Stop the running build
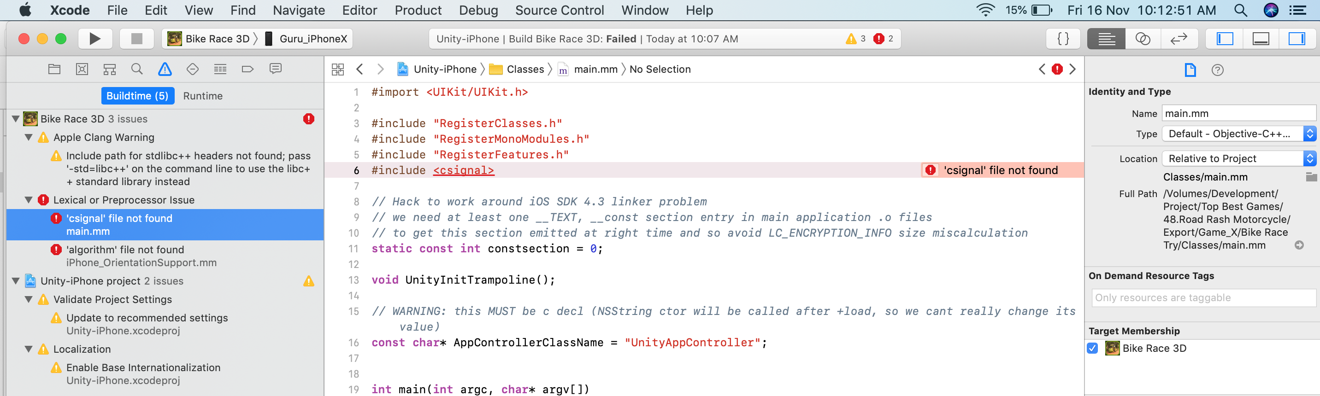This screenshot has width=1320, height=396. (x=136, y=39)
